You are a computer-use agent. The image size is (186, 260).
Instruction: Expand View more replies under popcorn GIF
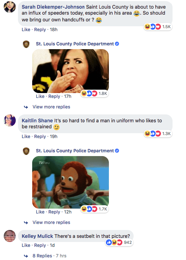[x=51, y=107]
